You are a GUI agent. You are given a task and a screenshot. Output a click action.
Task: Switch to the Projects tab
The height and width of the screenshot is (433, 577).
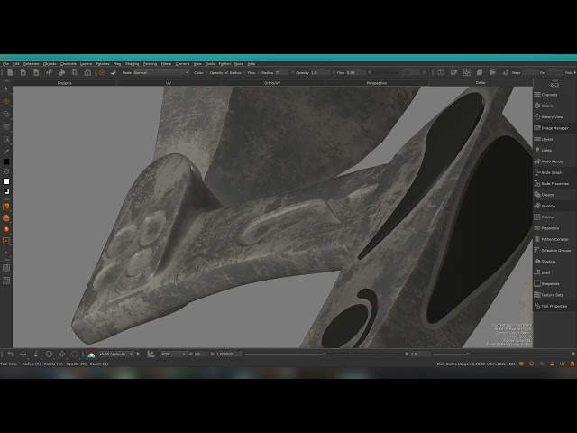[64, 83]
